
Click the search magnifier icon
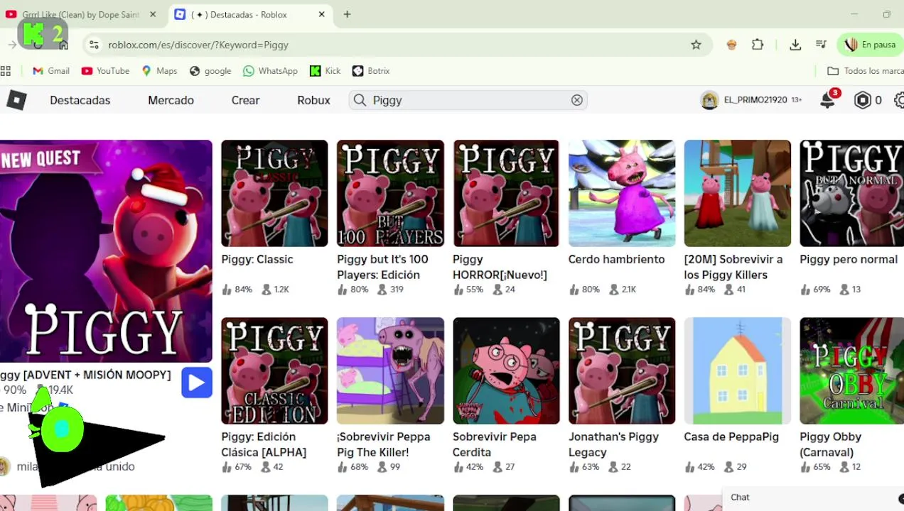[360, 100]
